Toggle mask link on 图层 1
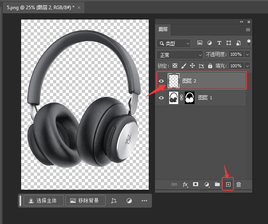 tap(181, 98)
